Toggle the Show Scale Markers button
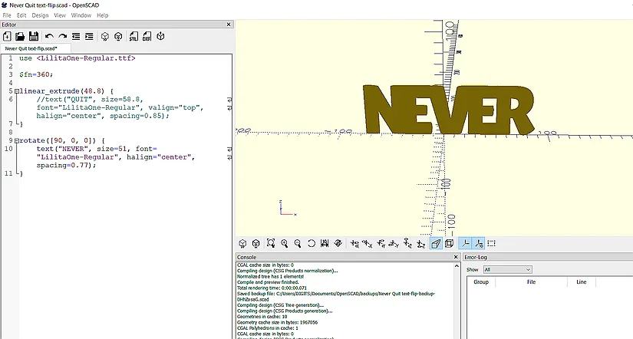This screenshot has height=339, width=633. point(479,243)
